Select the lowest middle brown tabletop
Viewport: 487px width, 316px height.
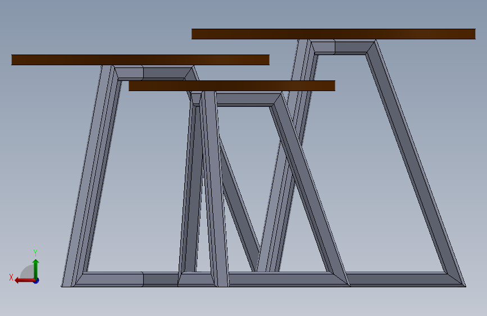[231, 86]
